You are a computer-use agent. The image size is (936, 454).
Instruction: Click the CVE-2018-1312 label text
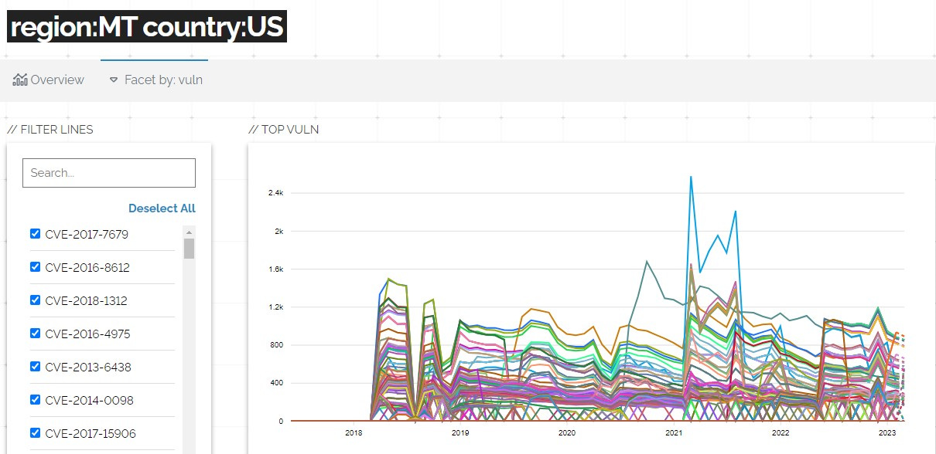tap(86, 300)
